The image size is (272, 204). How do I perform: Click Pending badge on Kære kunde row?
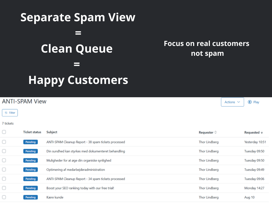pyautogui.click(x=31, y=197)
